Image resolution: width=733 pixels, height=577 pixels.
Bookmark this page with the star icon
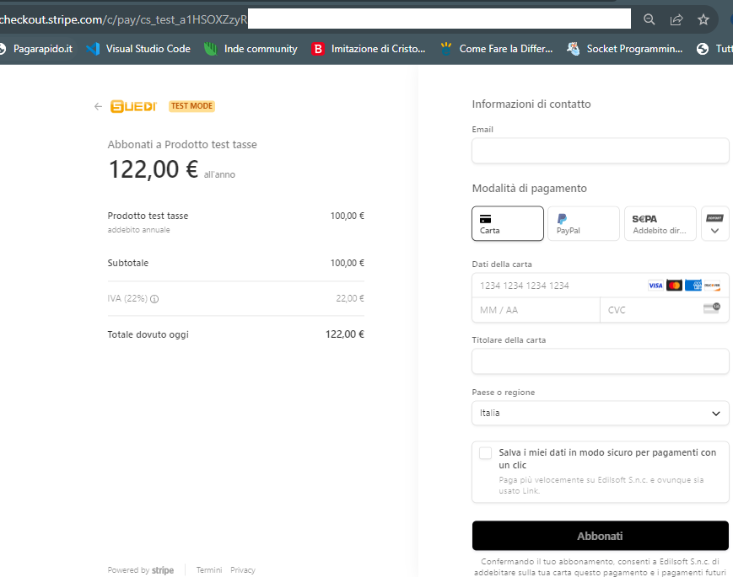click(703, 19)
